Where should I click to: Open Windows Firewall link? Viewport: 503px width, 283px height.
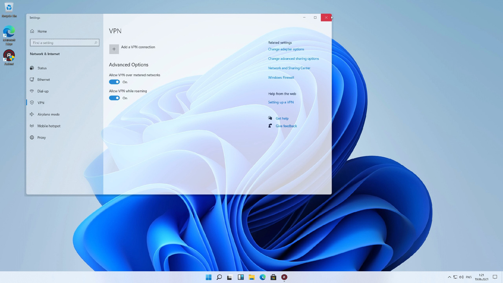tap(281, 78)
